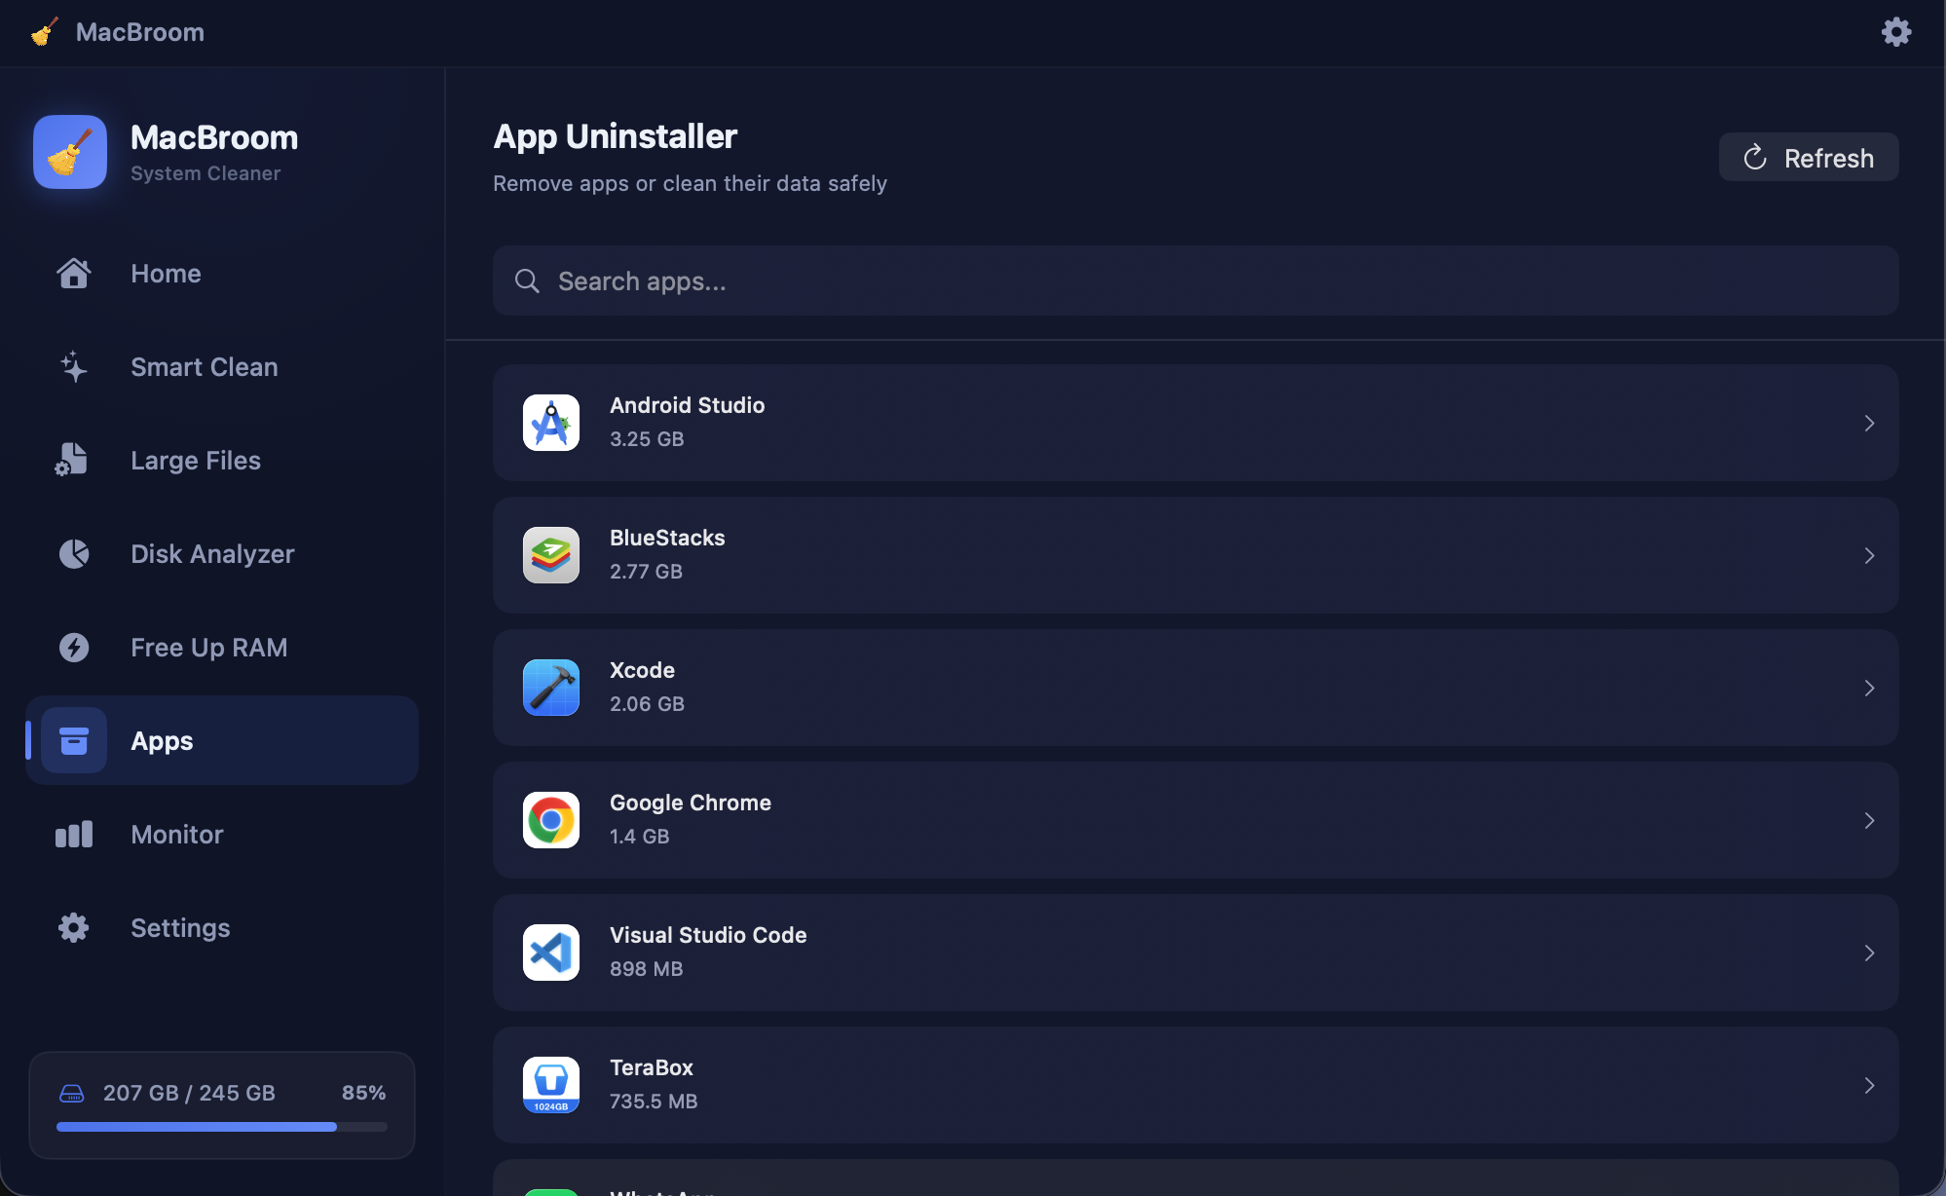This screenshot has width=1946, height=1196.
Task: Click the Smart Clean sparkle icon
Action: pyautogui.click(x=74, y=367)
